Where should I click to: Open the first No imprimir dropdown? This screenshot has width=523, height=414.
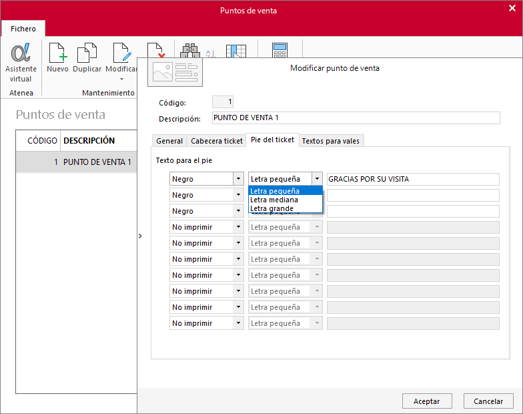coord(207,227)
